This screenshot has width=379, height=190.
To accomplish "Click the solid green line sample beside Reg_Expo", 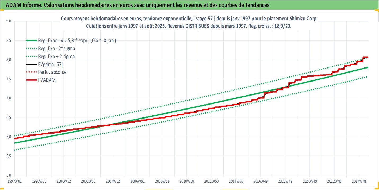I will [31, 41].
